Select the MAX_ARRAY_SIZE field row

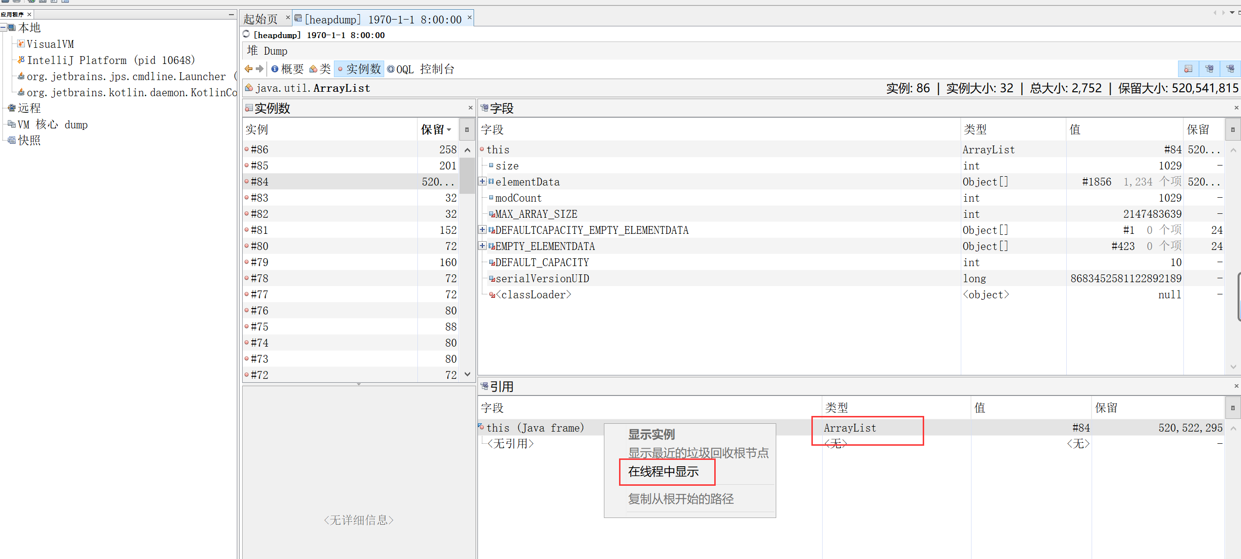(851, 214)
